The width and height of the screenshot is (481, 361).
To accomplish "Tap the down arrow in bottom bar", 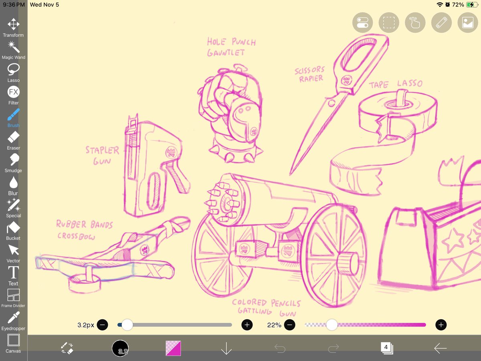I will point(226,348).
